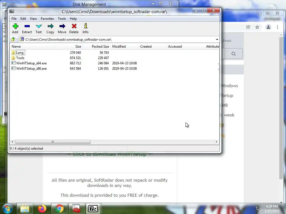This screenshot has width=286, height=214.
Task: Select the WinNTSetup_x86.exe file icon
Action: coord(13,69)
